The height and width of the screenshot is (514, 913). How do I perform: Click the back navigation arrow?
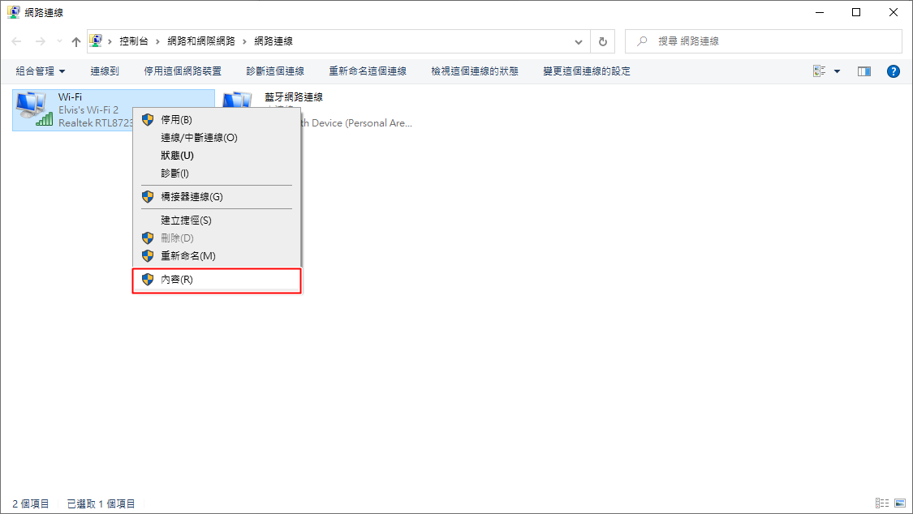[x=15, y=41]
